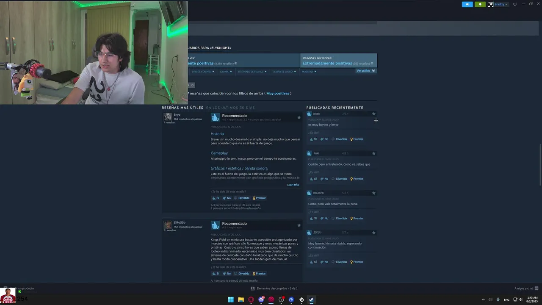Viewport: 542px width, 305px height.
Task: Click the thumbs-up icon in ElRoSSo's review
Action: tap(215, 225)
